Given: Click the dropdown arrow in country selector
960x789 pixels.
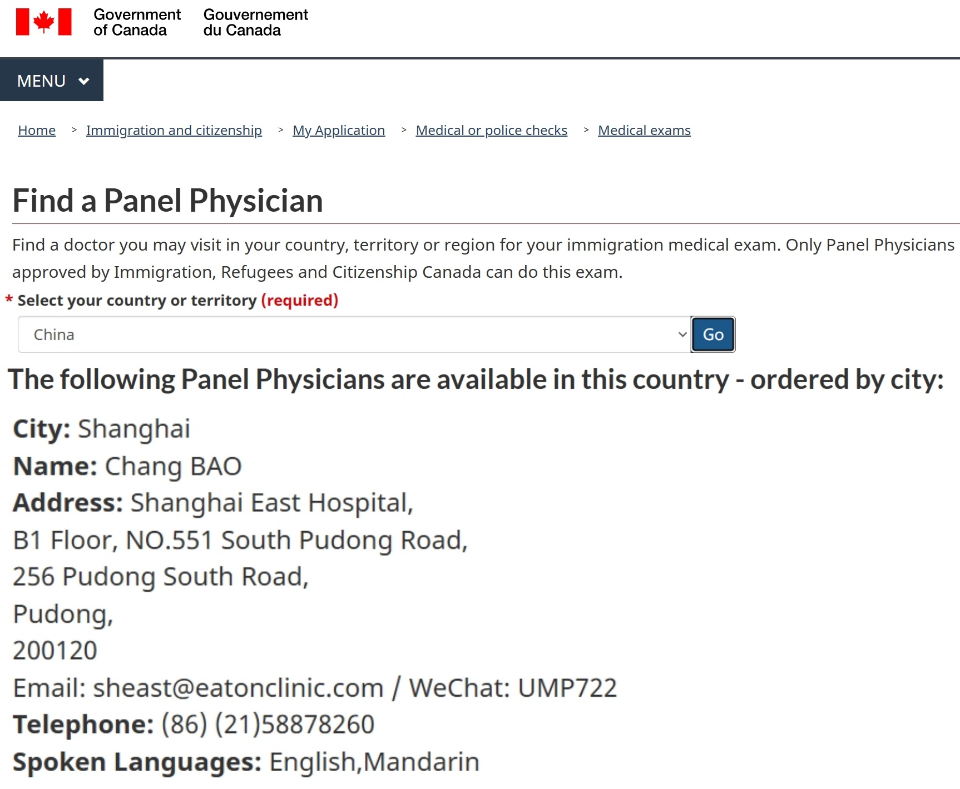Looking at the screenshot, I should tap(682, 334).
